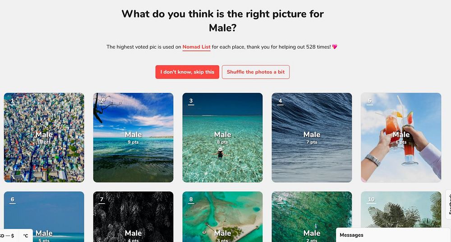Viewport: 451px width, 242px height.
Task: Pick photo 4 showing dark ocean wave
Action: click(312, 137)
